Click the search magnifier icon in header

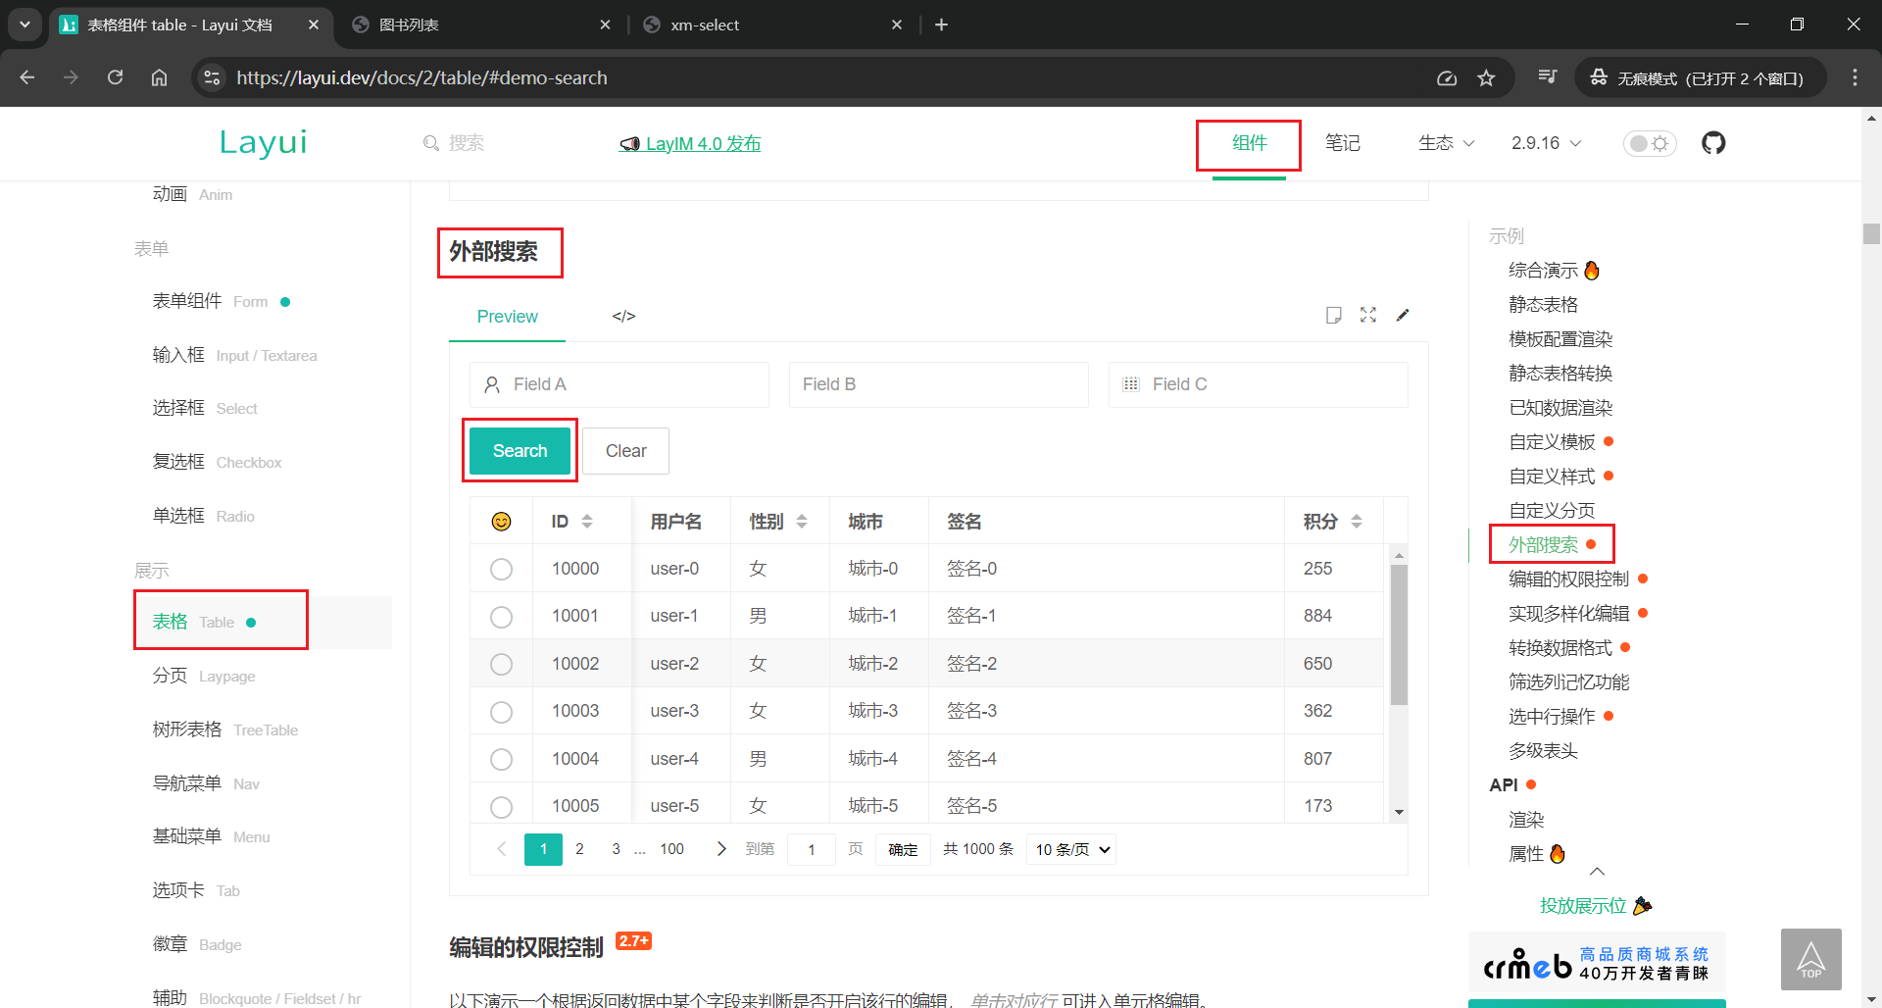click(431, 143)
